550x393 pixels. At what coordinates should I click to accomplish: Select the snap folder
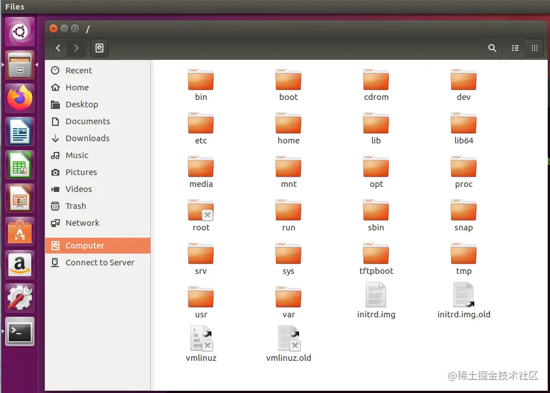click(x=464, y=215)
